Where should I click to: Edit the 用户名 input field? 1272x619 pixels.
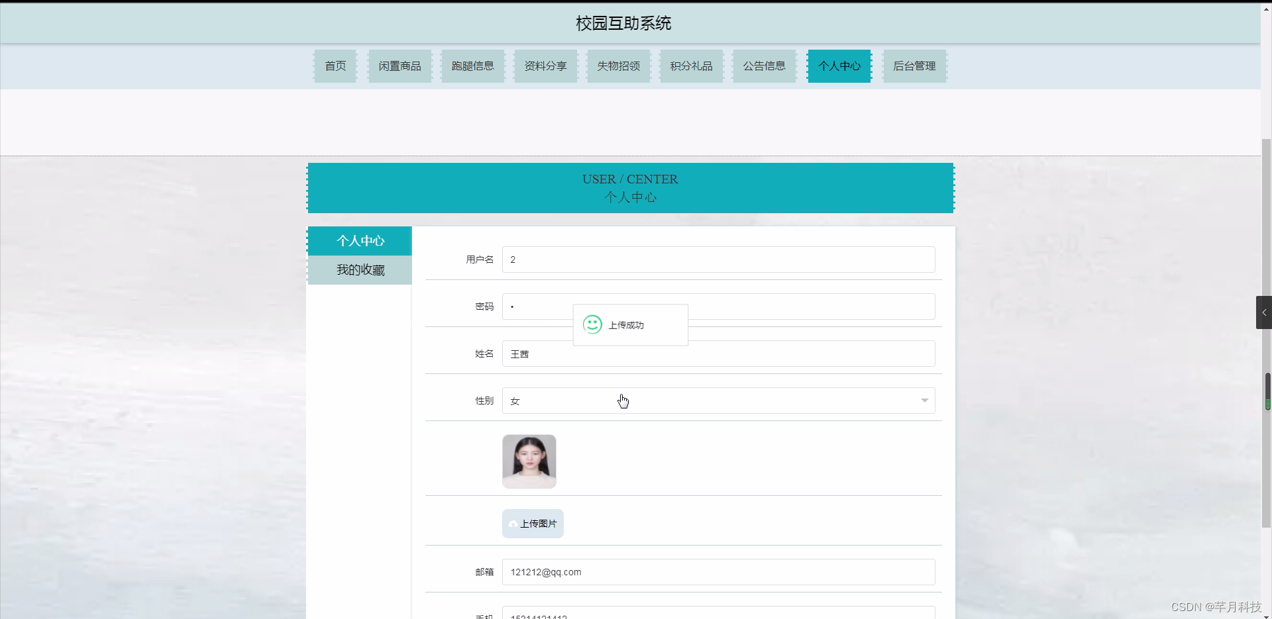(x=717, y=260)
